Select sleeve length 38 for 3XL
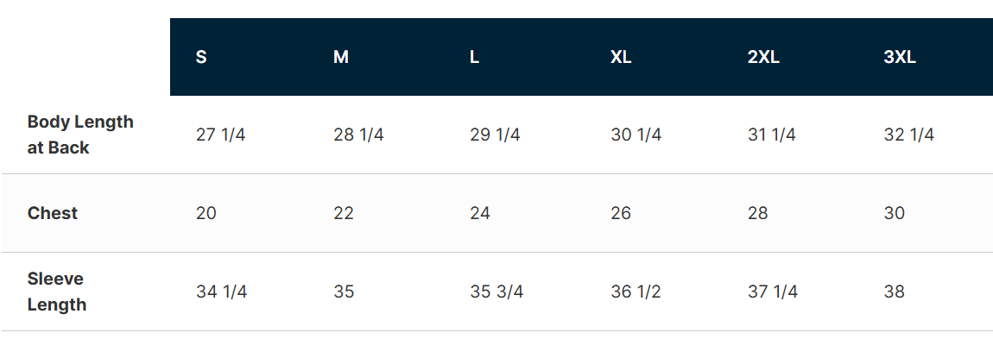Image resolution: width=993 pixels, height=339 pixels. tap(895, 292)
